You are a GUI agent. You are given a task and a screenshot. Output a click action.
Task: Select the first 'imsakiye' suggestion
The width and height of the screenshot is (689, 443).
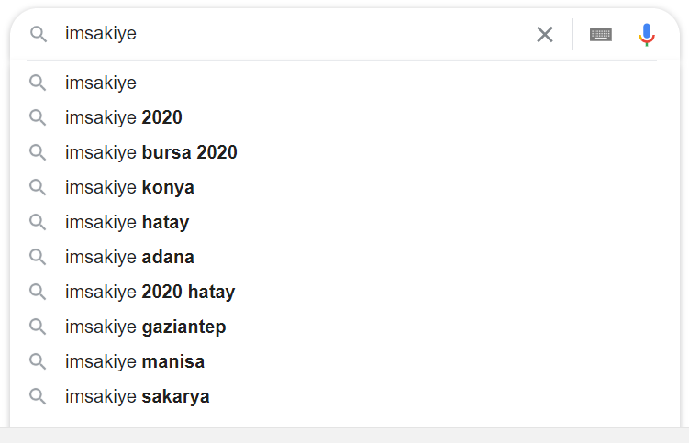pos(345,83)
